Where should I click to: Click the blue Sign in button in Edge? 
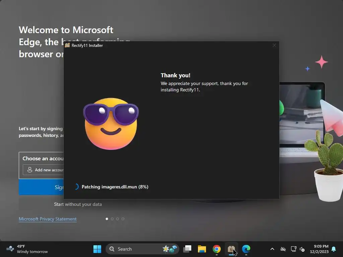[x=41, y=187]
